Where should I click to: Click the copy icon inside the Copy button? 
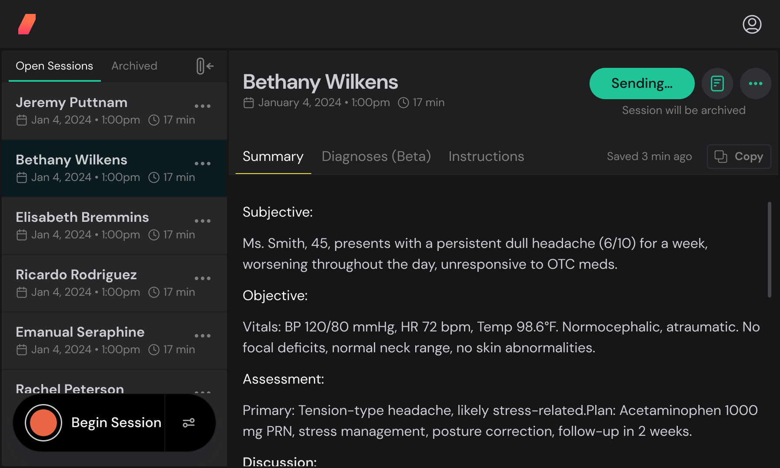[x=720, y=157]
